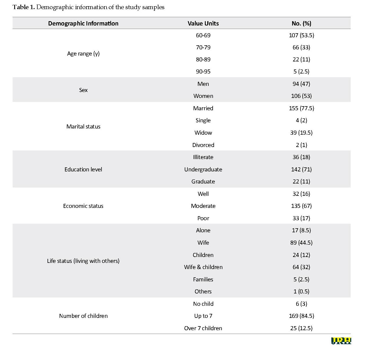Image resolution: width=366 pixels, height=353 pixels.
Task: Click the Moderate economic status cell
Action: pos(203,206)
